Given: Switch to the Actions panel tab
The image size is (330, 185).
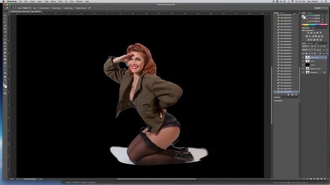Looking at the screenshot, I should point(283,13).
